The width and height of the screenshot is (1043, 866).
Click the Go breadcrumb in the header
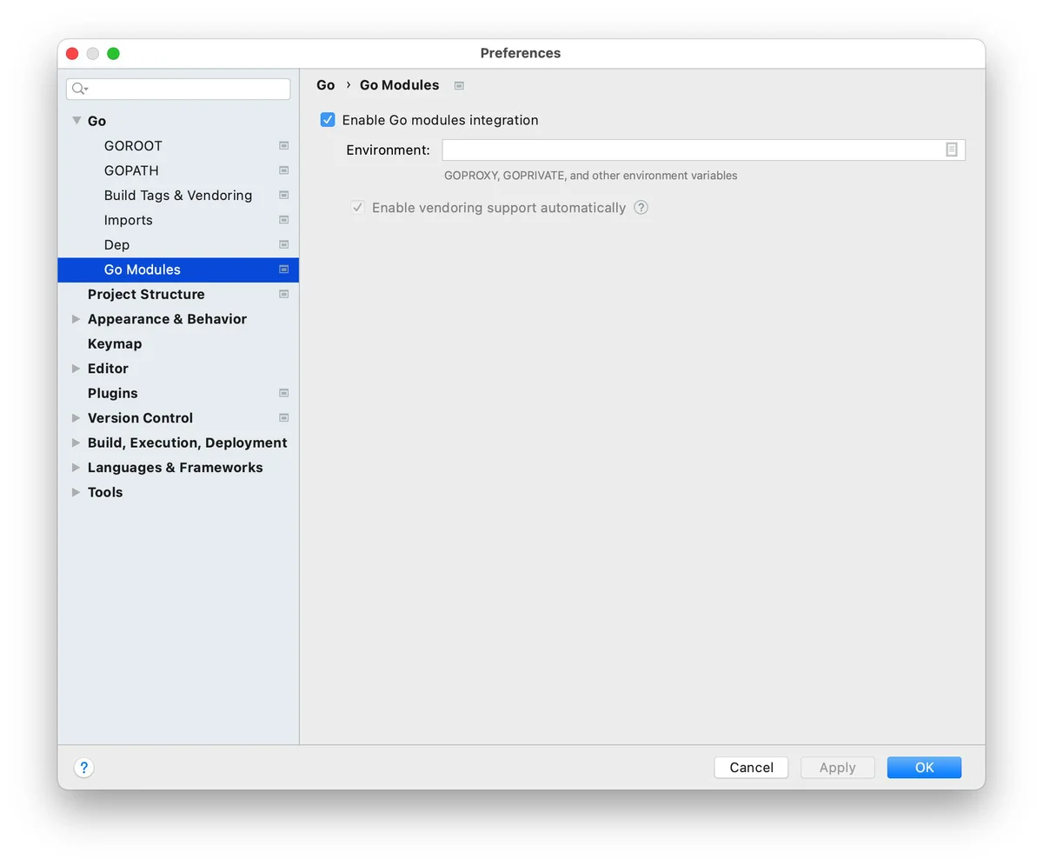point(326,85)
